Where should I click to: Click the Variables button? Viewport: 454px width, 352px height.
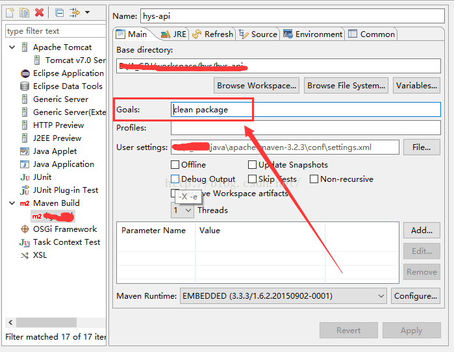pos(416,85)
